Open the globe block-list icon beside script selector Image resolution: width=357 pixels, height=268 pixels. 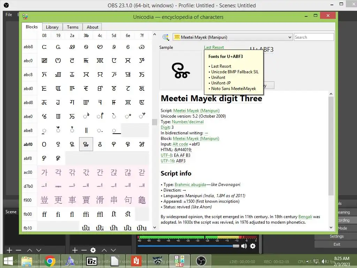click(166, 37)
